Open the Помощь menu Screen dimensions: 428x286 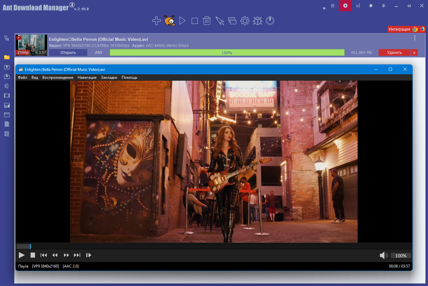coord(129,77)
